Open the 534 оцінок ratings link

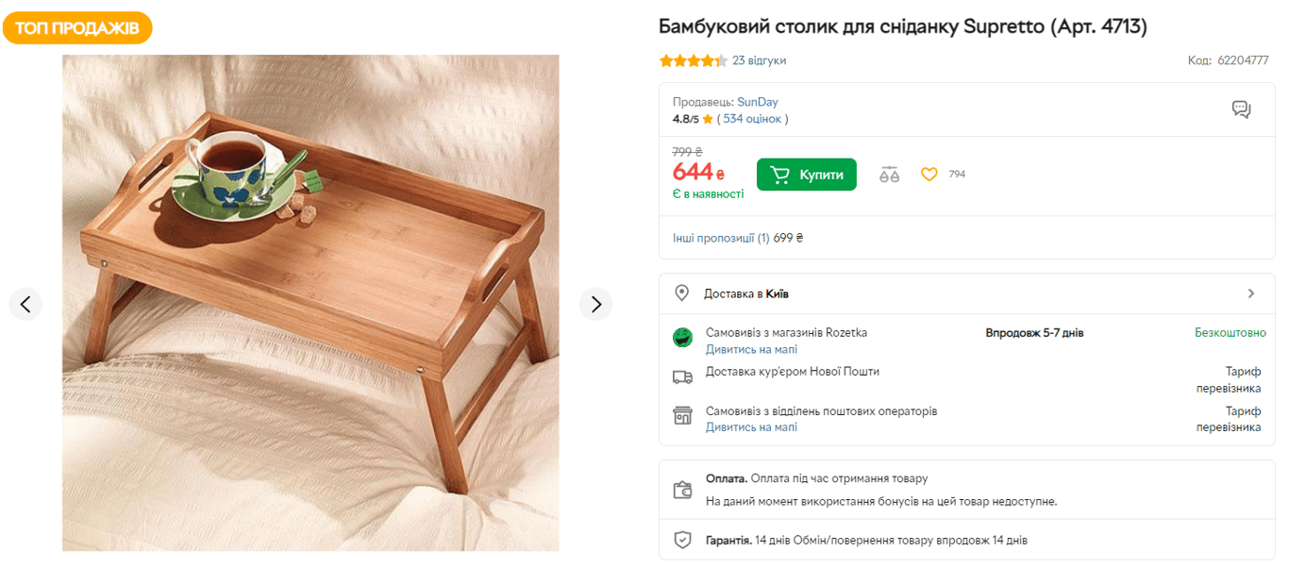point(752,119)
